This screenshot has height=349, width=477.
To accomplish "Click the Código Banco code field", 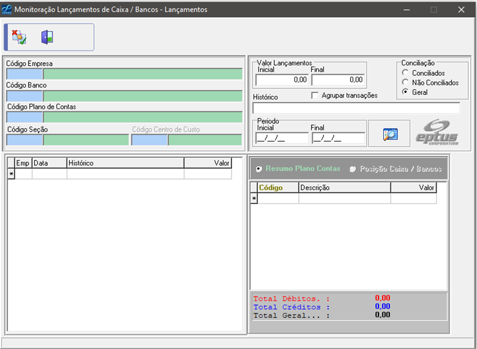I will (24, 96).
